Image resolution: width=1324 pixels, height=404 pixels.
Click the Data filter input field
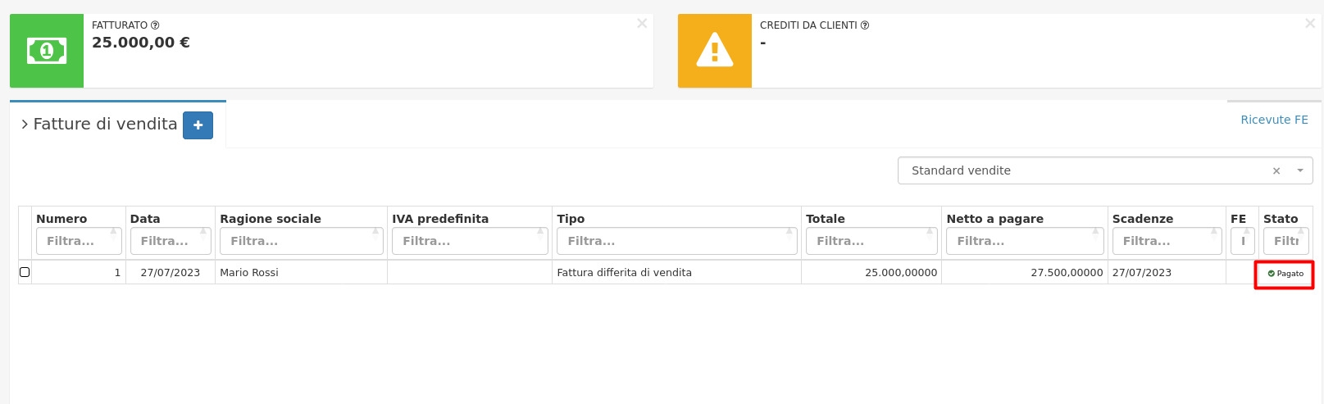click(x=170, y=241)
